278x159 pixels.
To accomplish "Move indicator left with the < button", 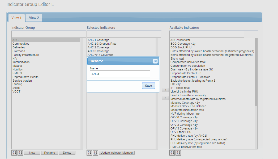I will tap(165, 90).
